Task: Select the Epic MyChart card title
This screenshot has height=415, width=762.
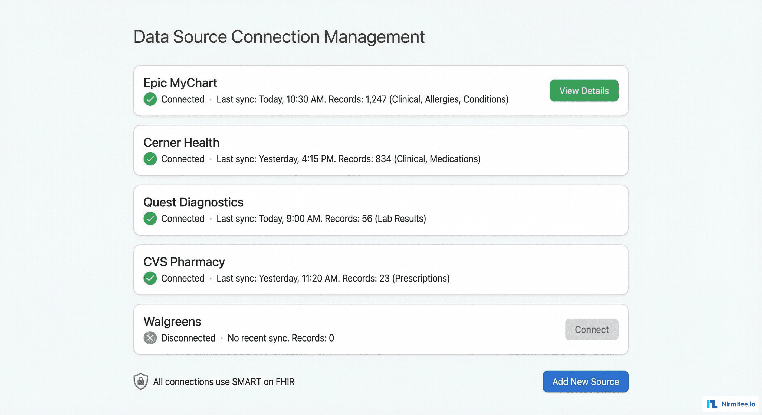Action: pos(180,83)
